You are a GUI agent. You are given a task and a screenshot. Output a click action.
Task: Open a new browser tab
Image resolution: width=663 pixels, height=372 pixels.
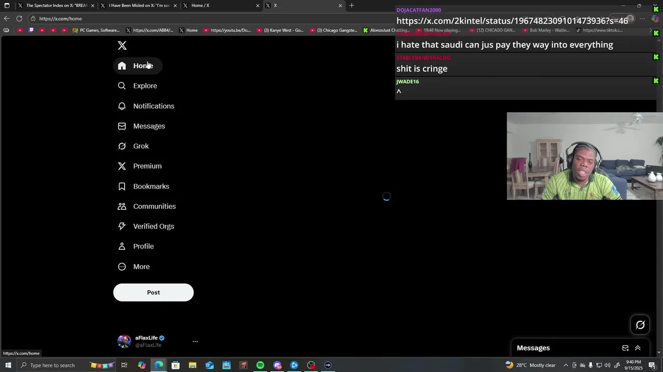tap(352, 6)
